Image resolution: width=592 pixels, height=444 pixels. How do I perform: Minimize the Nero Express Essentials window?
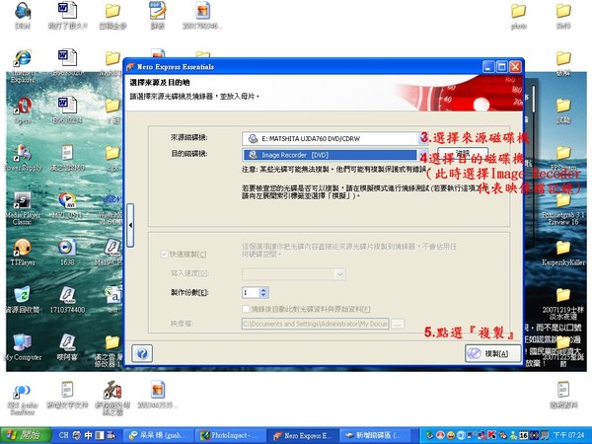click(488, 67)
